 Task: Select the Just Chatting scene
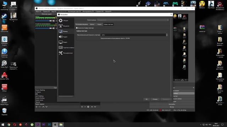point(39,96)
